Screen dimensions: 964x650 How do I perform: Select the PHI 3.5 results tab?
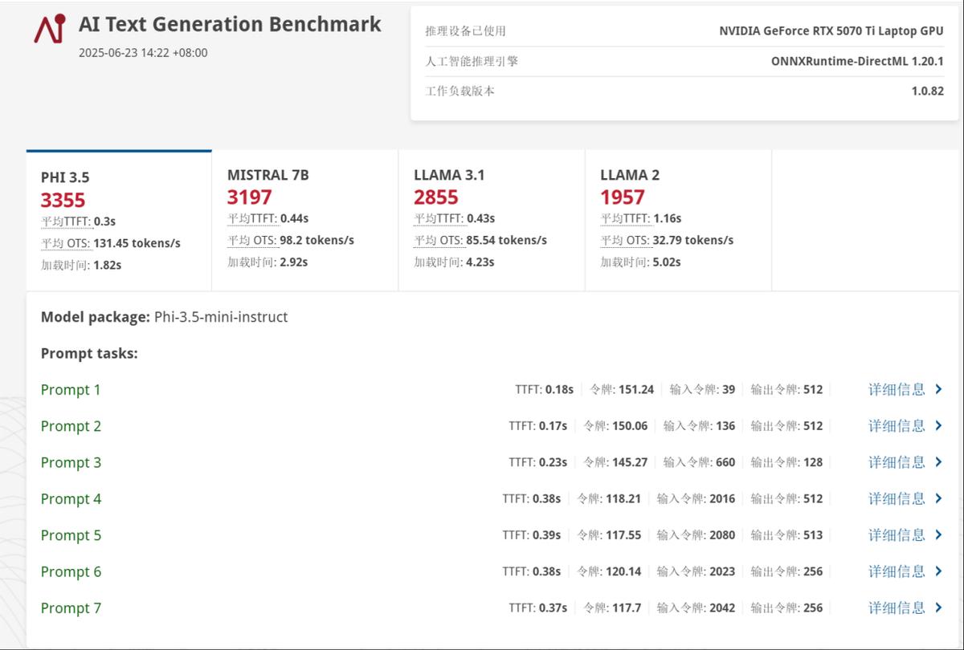(x=119, y=220)
